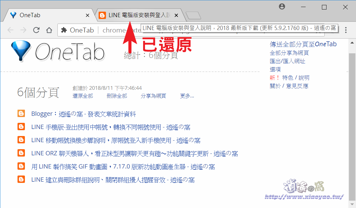
Task: Click 傳送全部分頁至OneTab link
Action: coord(303,44)
